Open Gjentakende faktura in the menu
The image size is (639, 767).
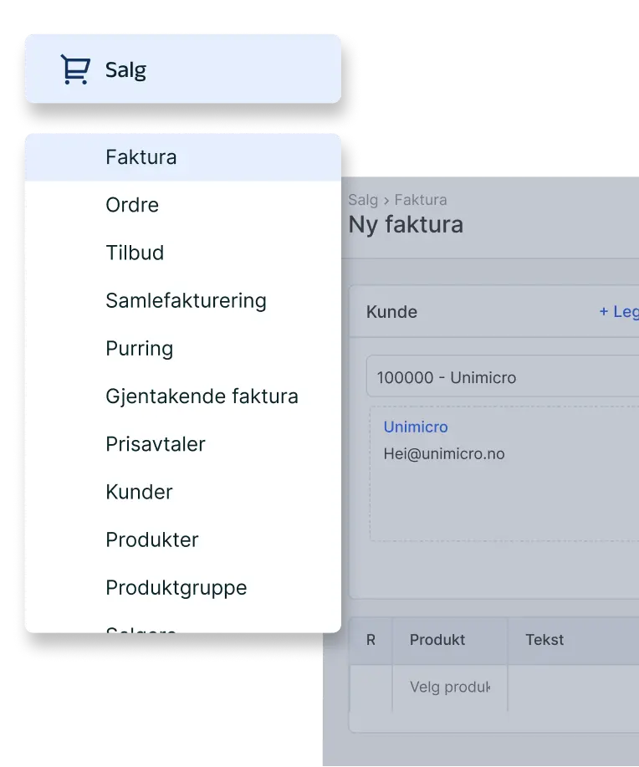pos(202,396)
